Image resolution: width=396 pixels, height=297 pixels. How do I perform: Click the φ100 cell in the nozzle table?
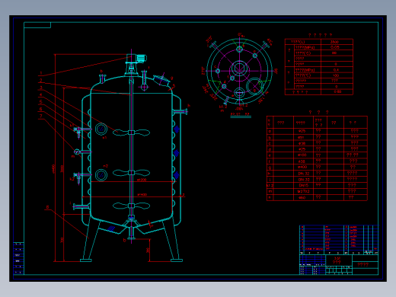302,155
